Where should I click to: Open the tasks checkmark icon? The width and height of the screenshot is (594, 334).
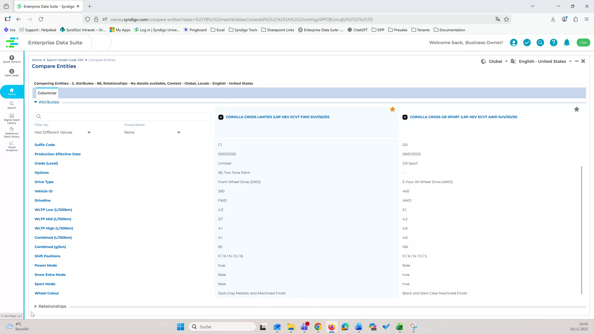(527, 42)
